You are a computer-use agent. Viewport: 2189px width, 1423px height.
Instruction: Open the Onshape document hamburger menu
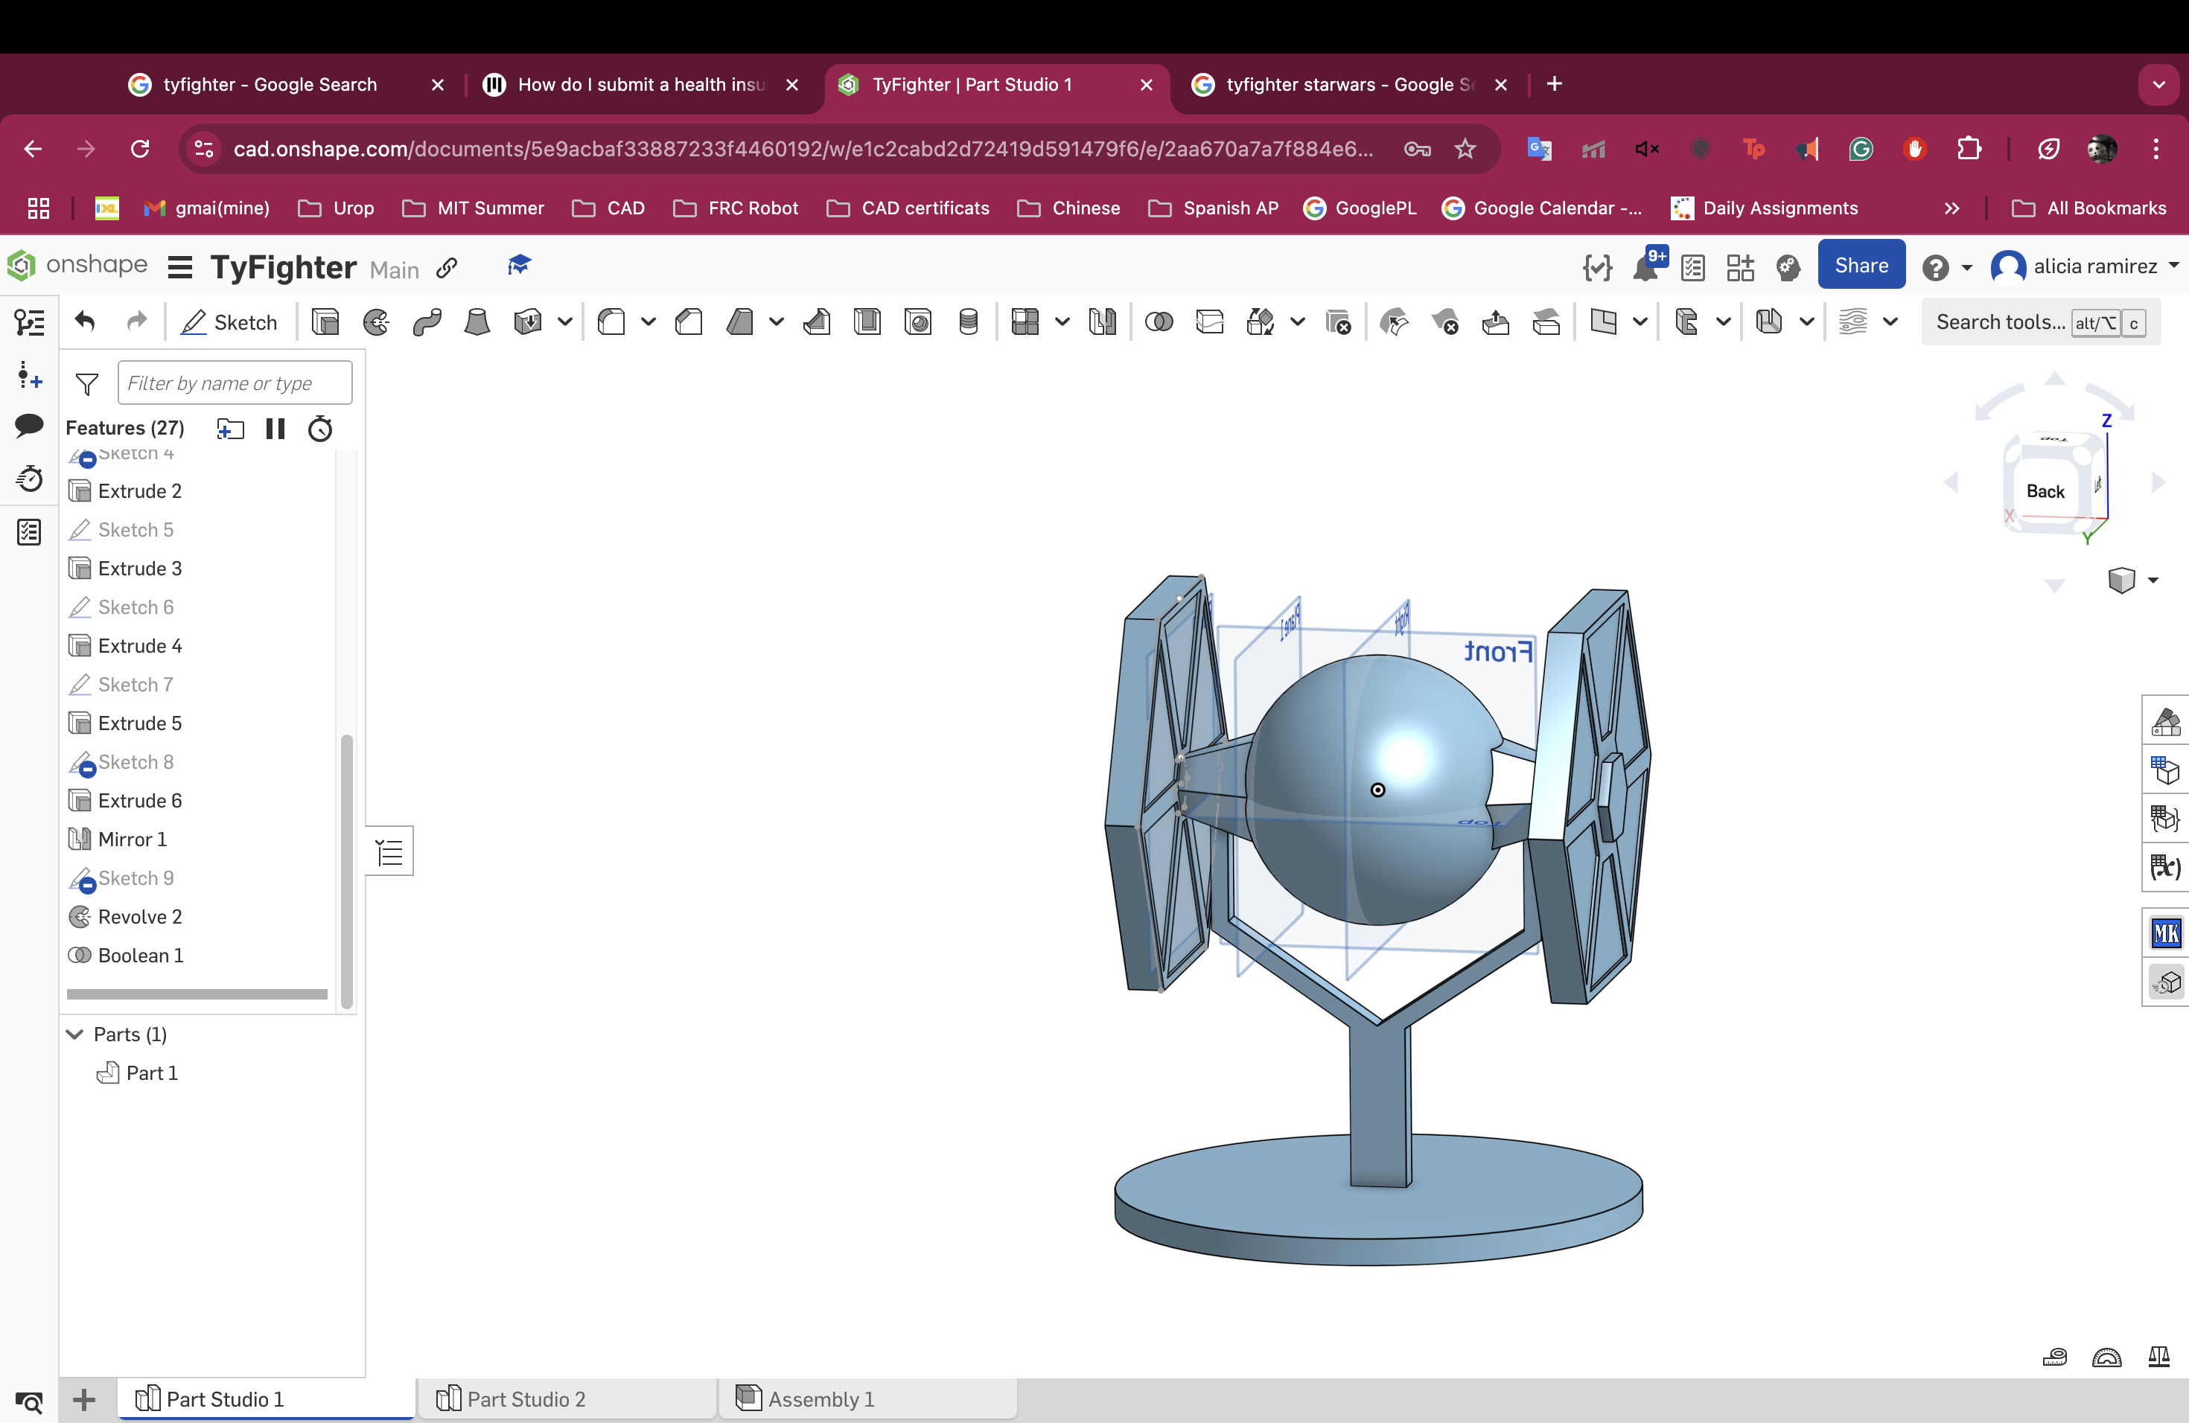click(180, 267)
